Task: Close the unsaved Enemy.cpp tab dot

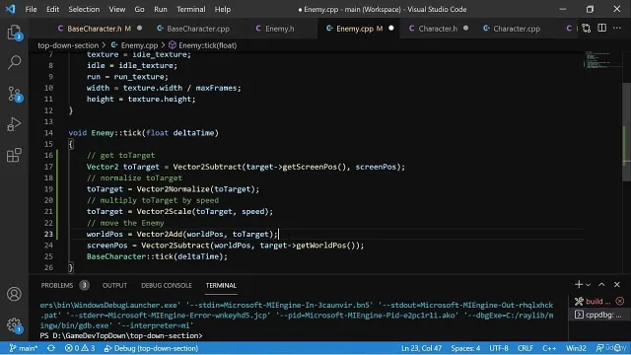Action: 391,29
